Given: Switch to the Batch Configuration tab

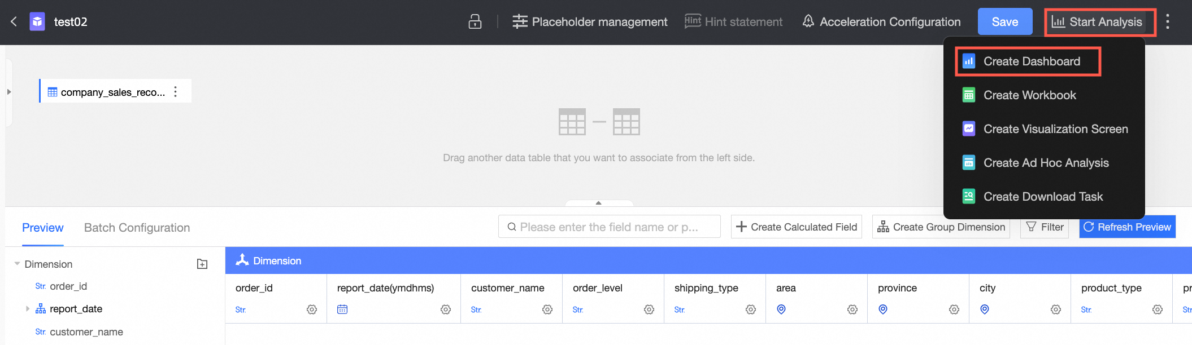Looking at the screenshot, I should pyautogui.click(x=137, y=228).
